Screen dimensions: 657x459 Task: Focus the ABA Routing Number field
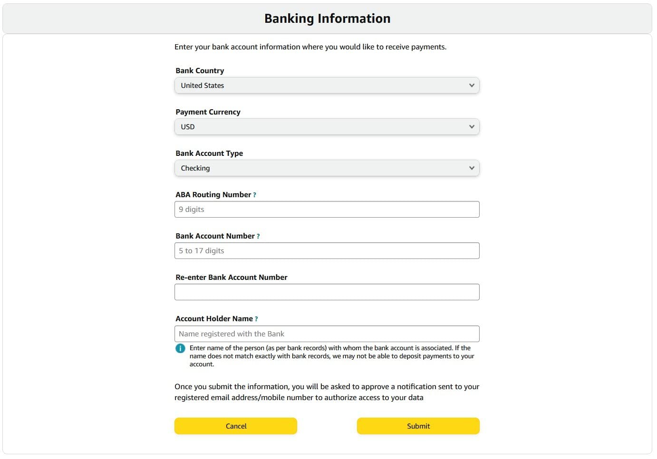pos(327,210)
